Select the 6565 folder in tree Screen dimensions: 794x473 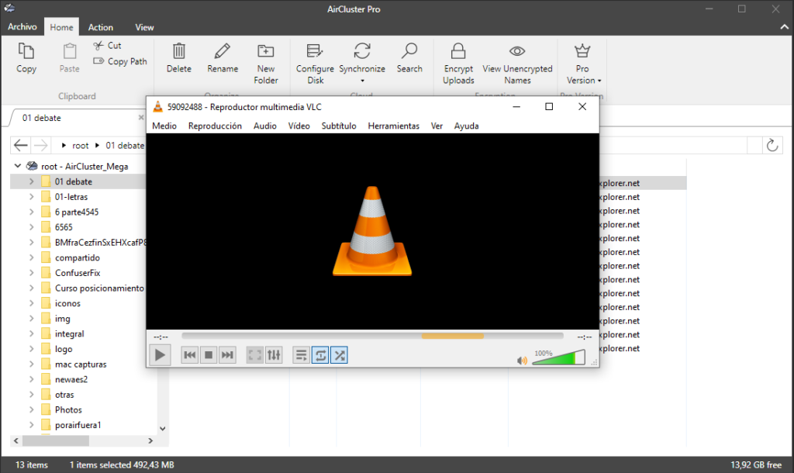click(x=64, y=227)
